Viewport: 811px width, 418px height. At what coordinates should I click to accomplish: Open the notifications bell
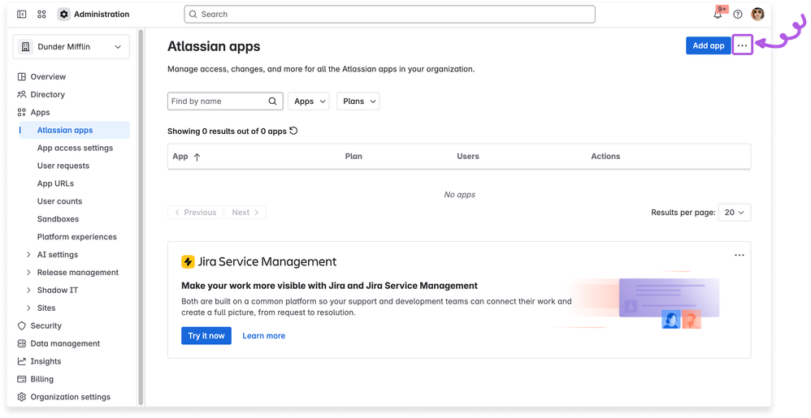718,15
